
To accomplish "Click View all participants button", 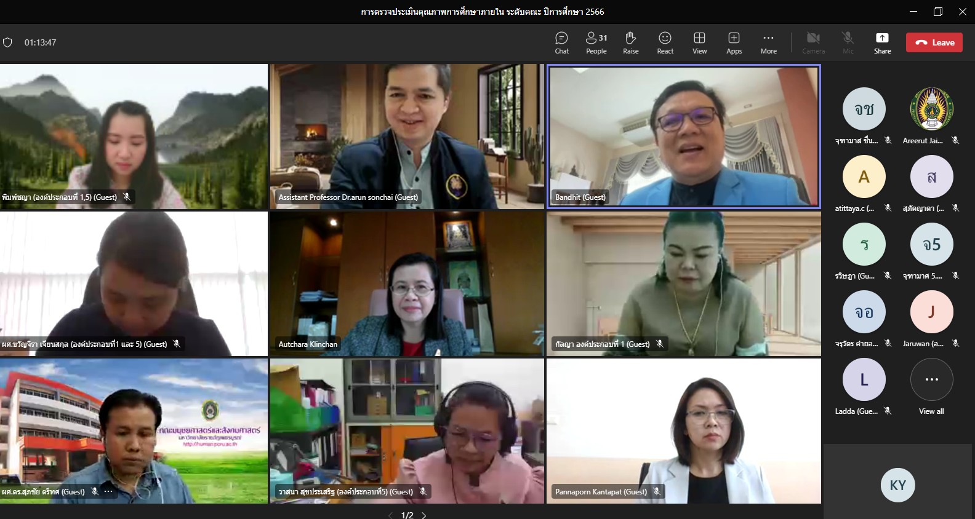I will coord(931,380).
